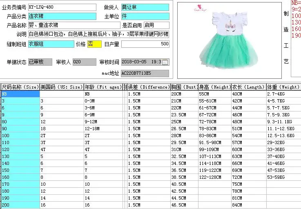The height and width of the screenshot is (209, 301).
Task: Select the NB size name cell
Action: [x=20, y=94]
